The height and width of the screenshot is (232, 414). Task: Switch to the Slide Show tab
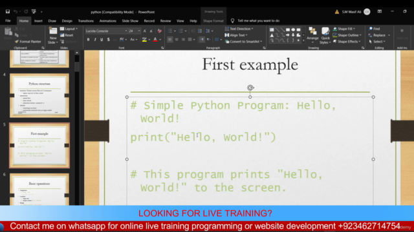130,21
